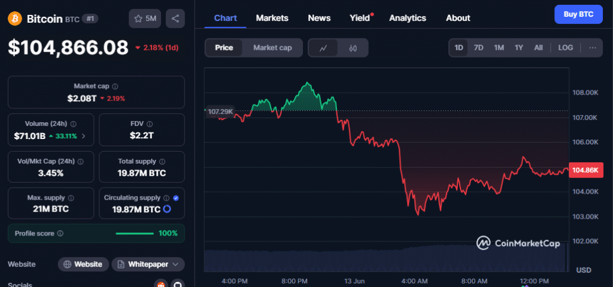Expand the Whitepaper dropdown
This screenshot has height=287, width=613.
coord(148,264)
